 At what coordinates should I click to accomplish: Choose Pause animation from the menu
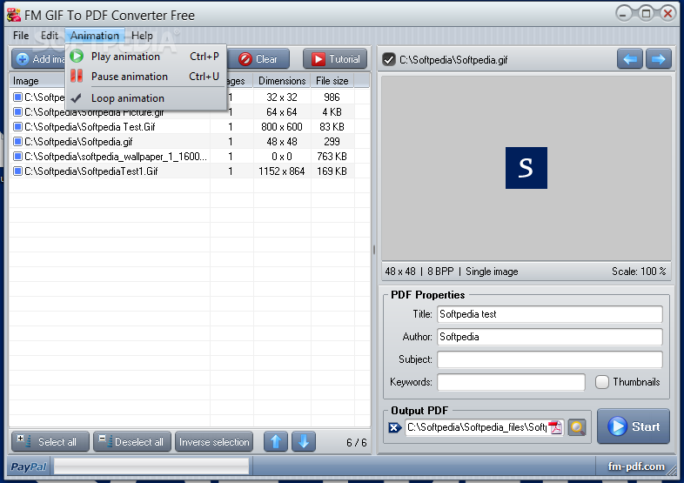145,77
